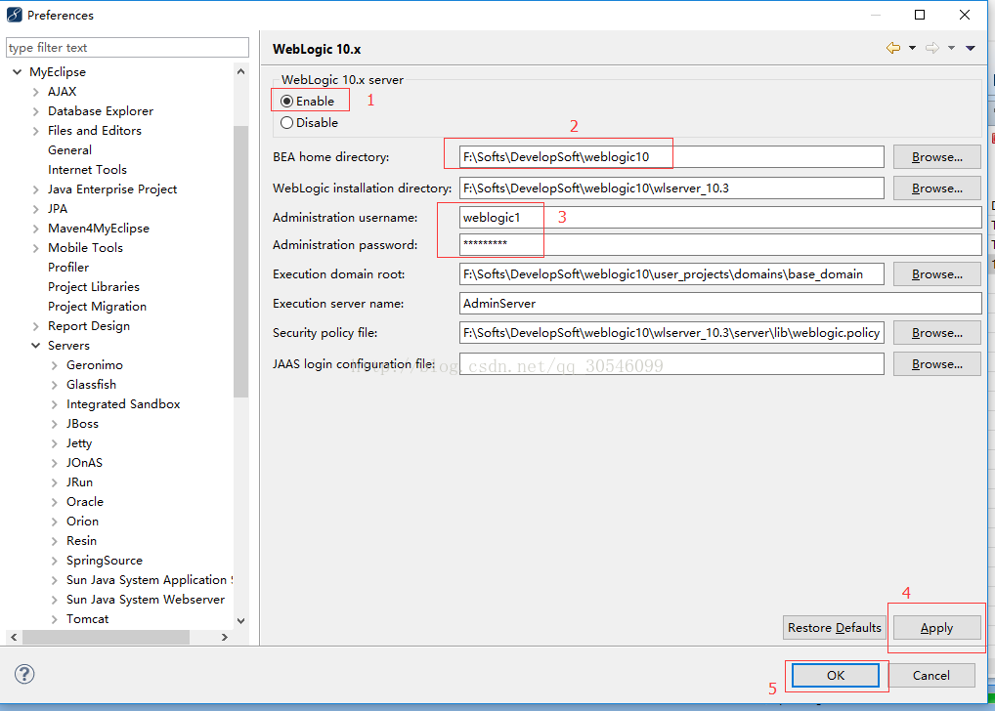Click Security policy file field
The image size is (995, 711).
coord(671,333)
